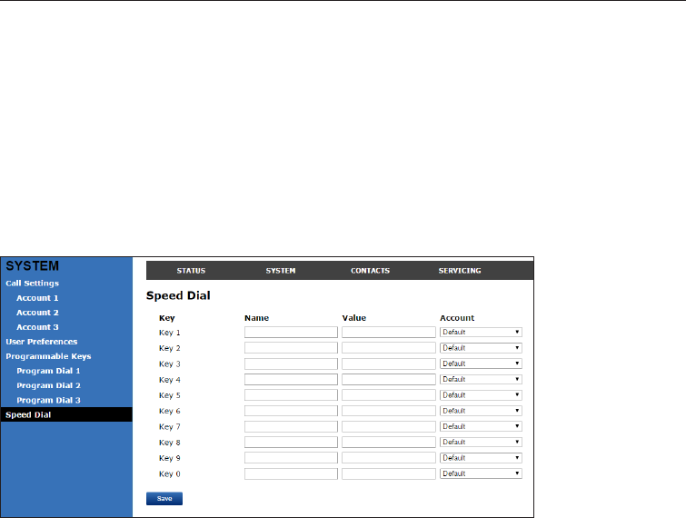The height and width of the screenshot is (518, 686).
Task: Focus the Value field for Key 0
Action: point(389,473)
